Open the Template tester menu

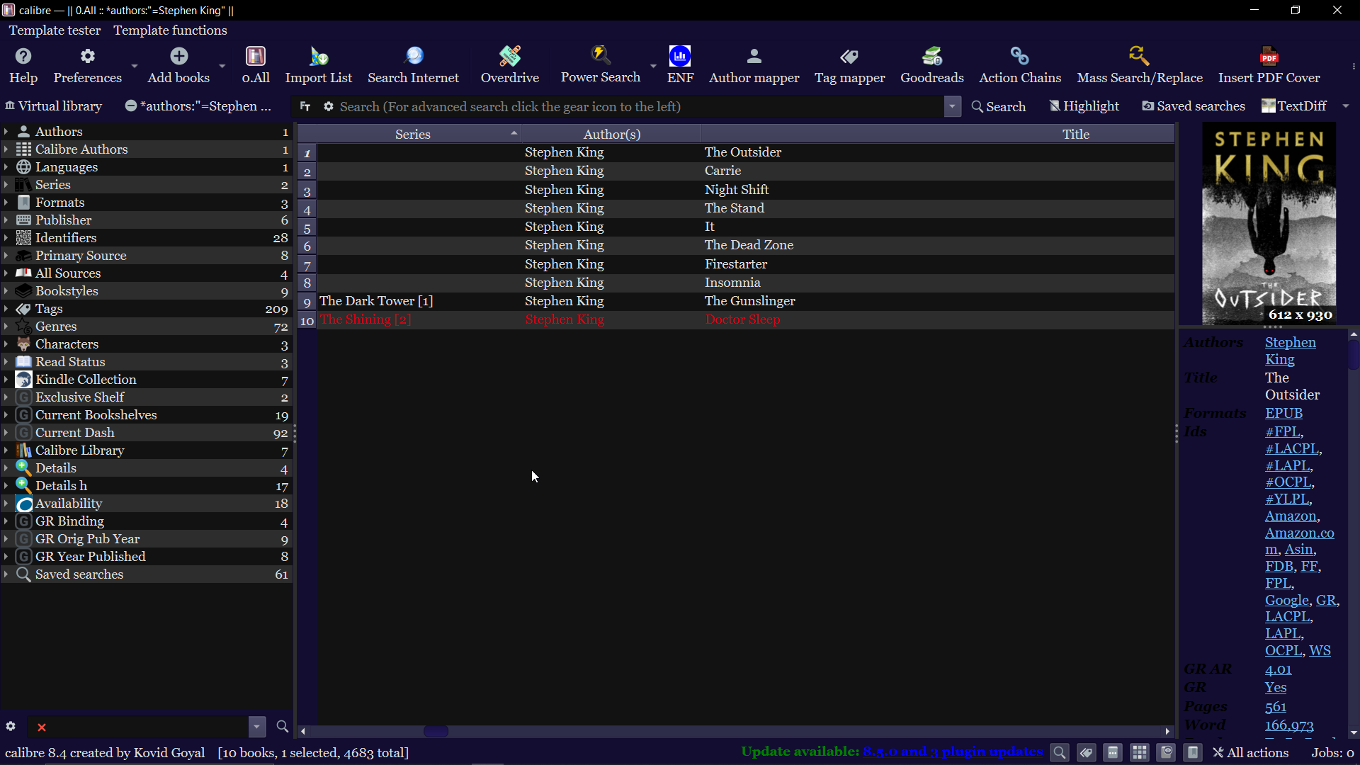click(55, 30)
